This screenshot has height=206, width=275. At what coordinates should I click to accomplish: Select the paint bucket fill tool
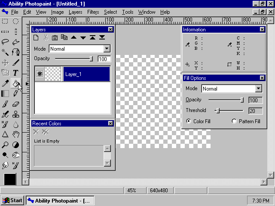tap(15, 83)
